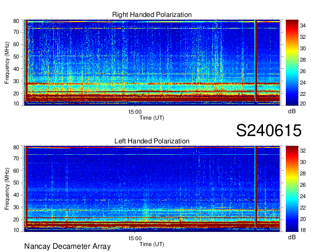This screenshot has height=252, width=311.
Task: Click the Left Handed plot's Frequency (MHz) axis label
Action: click(x=7, y=189)
